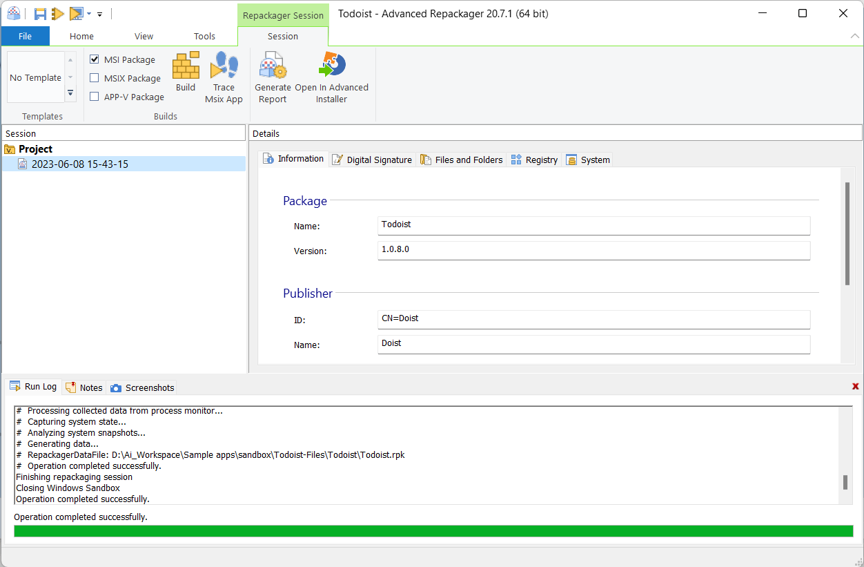This screenshot has width=864, height=567.
Task: Click 'Finishing repackaging session' log line
Action: [74, 477]
